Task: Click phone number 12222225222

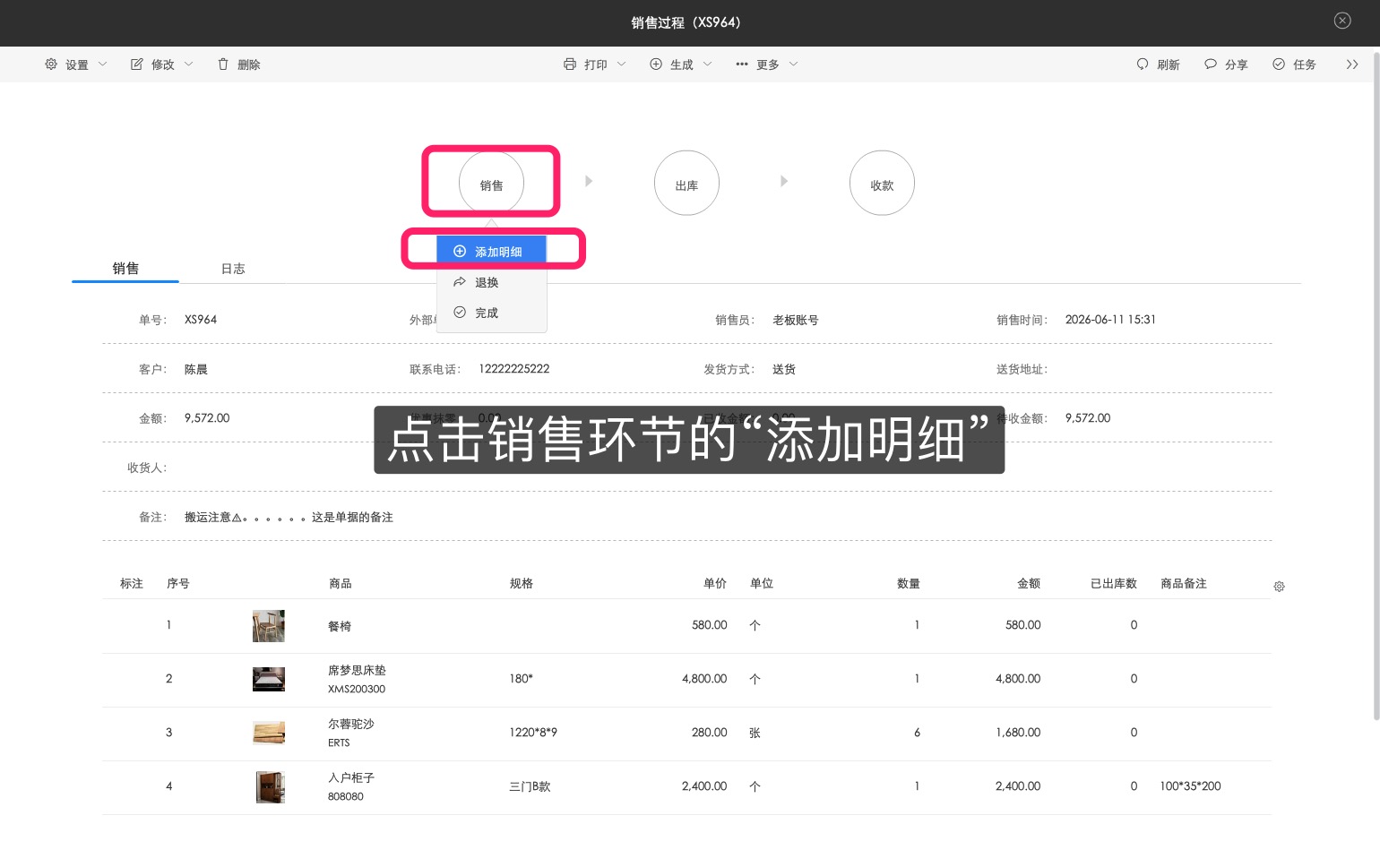Action: click(x=514, y=369)
